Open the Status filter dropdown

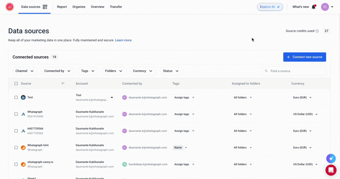click(x=171, y=71)
